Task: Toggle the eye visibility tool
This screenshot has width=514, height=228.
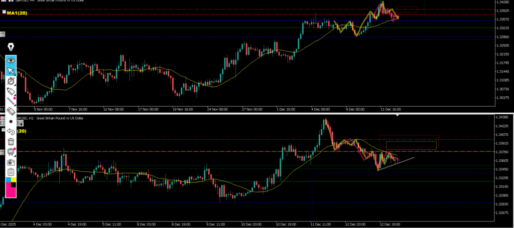Action: pos(11,61)
